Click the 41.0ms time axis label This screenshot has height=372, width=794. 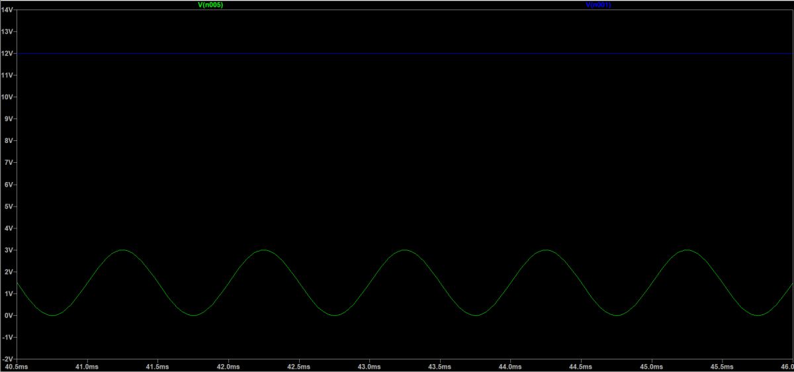(86, 366)
